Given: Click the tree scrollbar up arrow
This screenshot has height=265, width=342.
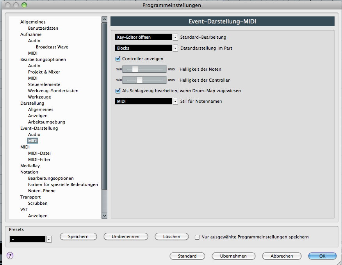Looking at the screenshot, I should [x=105, y=20].
